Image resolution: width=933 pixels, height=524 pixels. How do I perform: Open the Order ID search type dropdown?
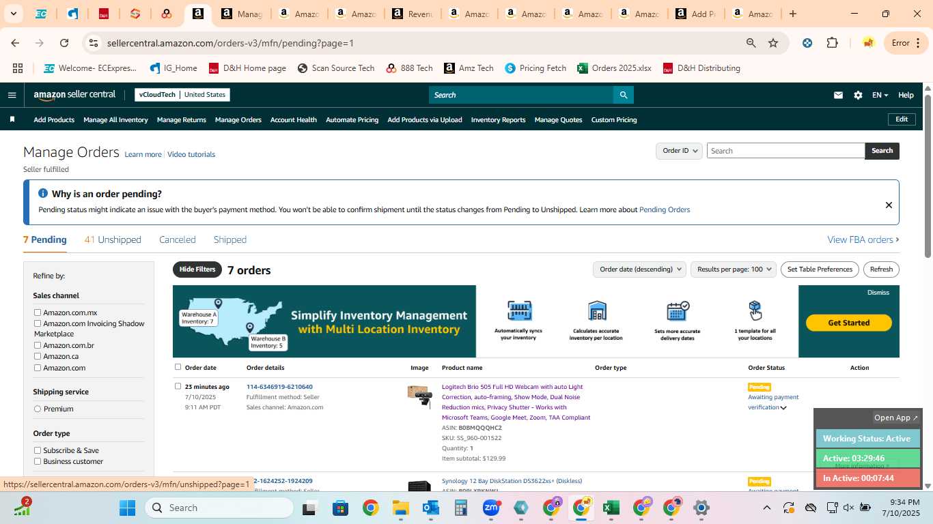click(679, 151)
